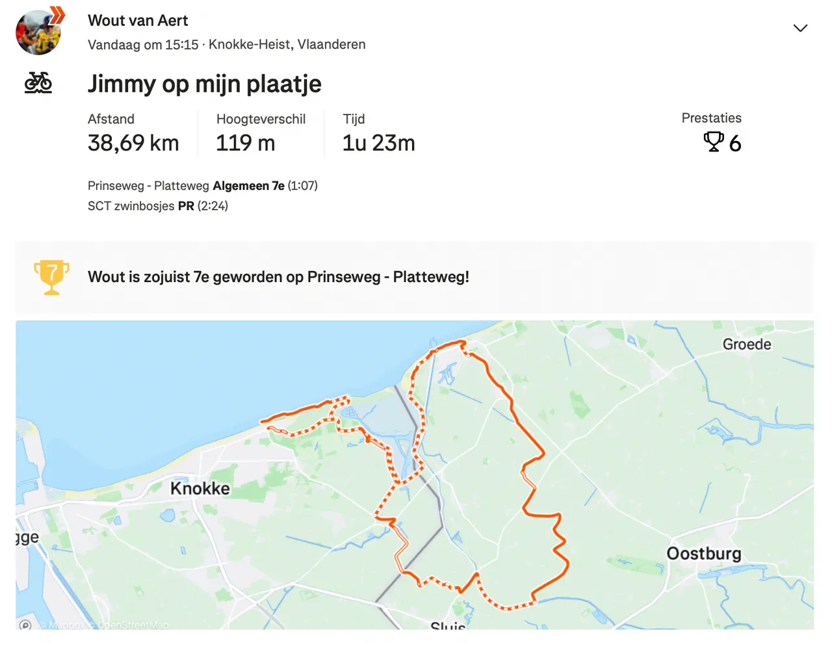
Task: Click the Prestaties count number 6
Action: (735, 143)
